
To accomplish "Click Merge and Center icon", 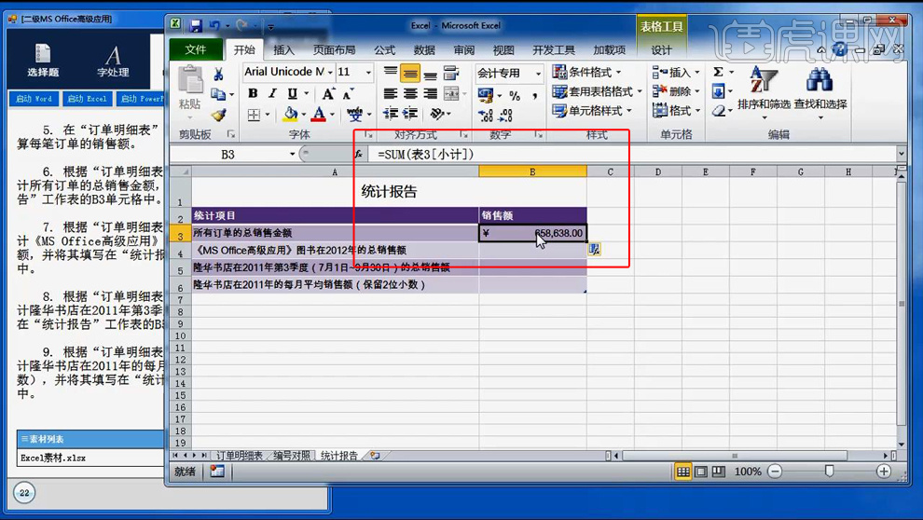I will tap(451, 93).
